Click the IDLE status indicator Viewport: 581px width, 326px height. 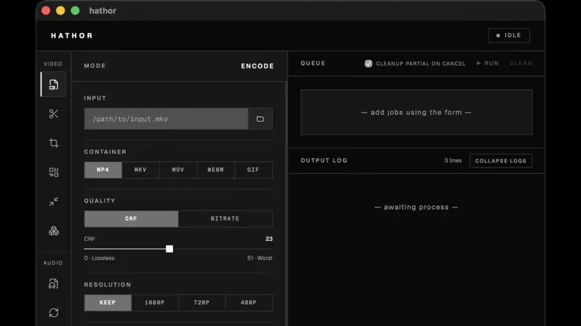[509, 35]
